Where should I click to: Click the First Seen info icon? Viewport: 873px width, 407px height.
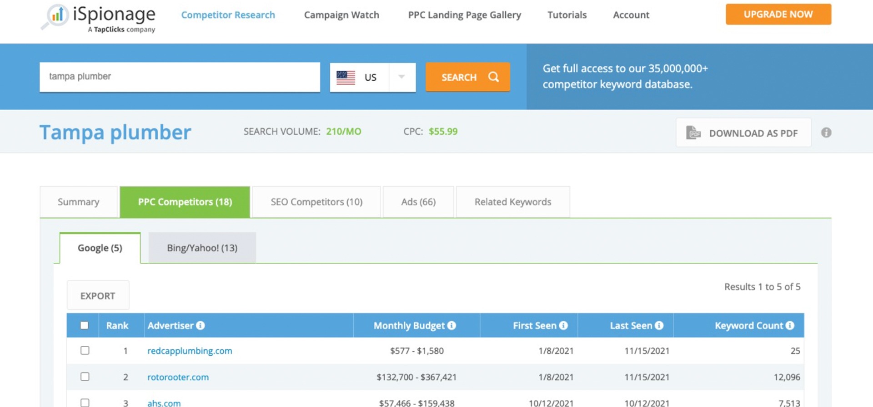click(x=563, y=325)
